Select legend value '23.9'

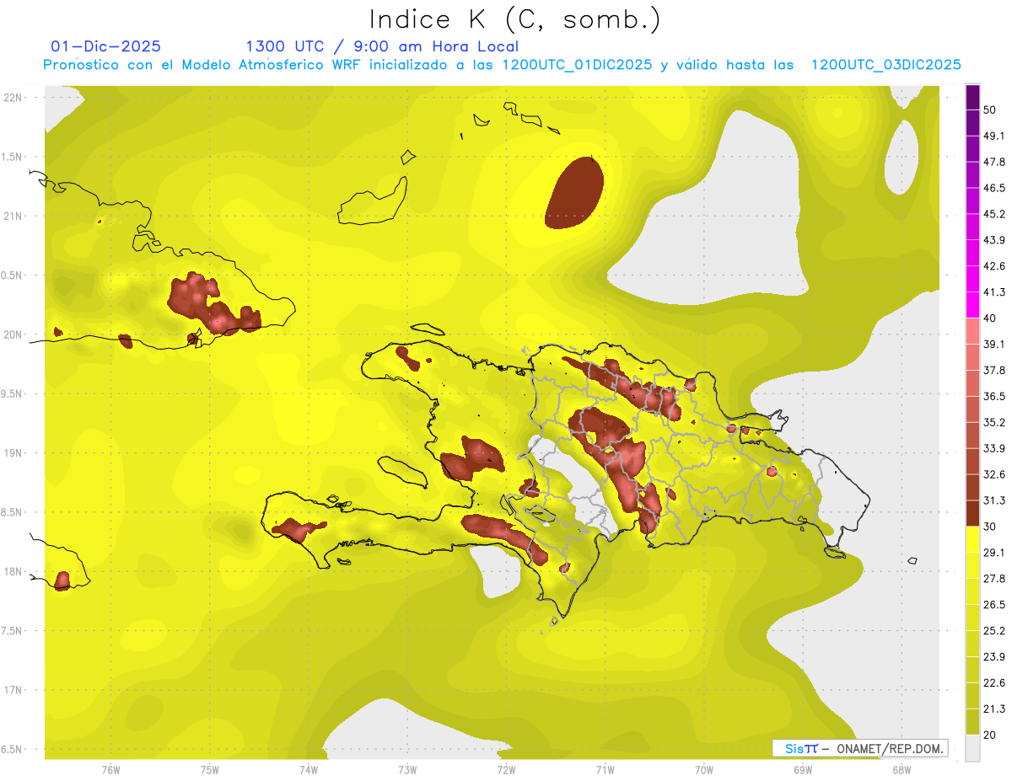(993, 657)
